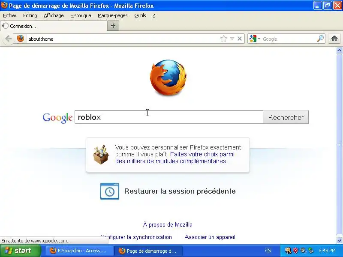Viewport: 343px width, 257px height.
Task: Click the scrollbar up arrow
Action: (x=339, y=51)
